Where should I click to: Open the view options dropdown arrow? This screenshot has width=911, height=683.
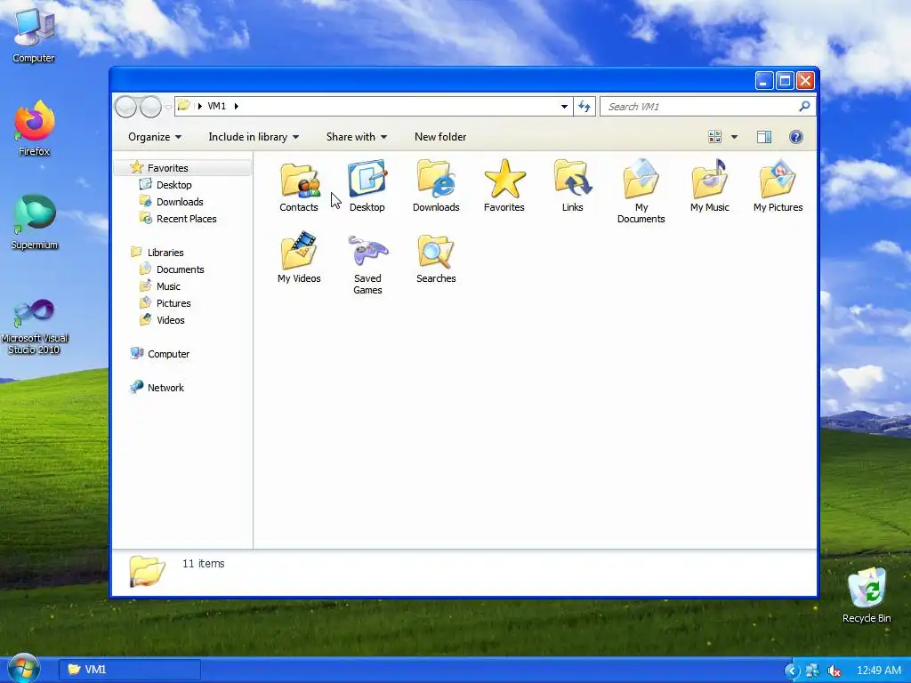pyautogui.click(x=734, y=137)
